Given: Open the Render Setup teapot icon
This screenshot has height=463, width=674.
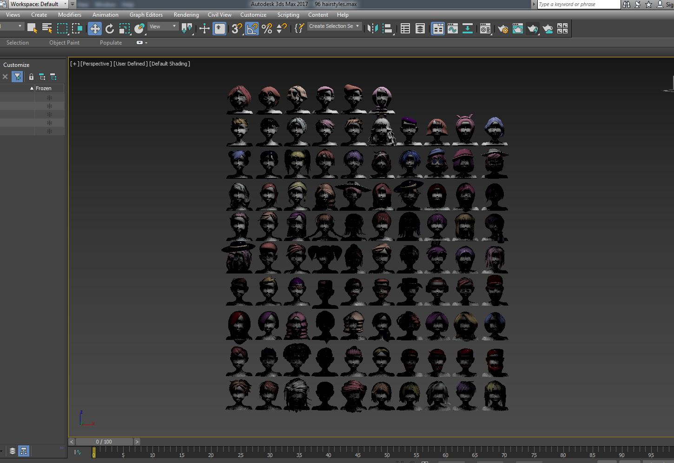Looking at the screenshot, I should tap(503, 29).
